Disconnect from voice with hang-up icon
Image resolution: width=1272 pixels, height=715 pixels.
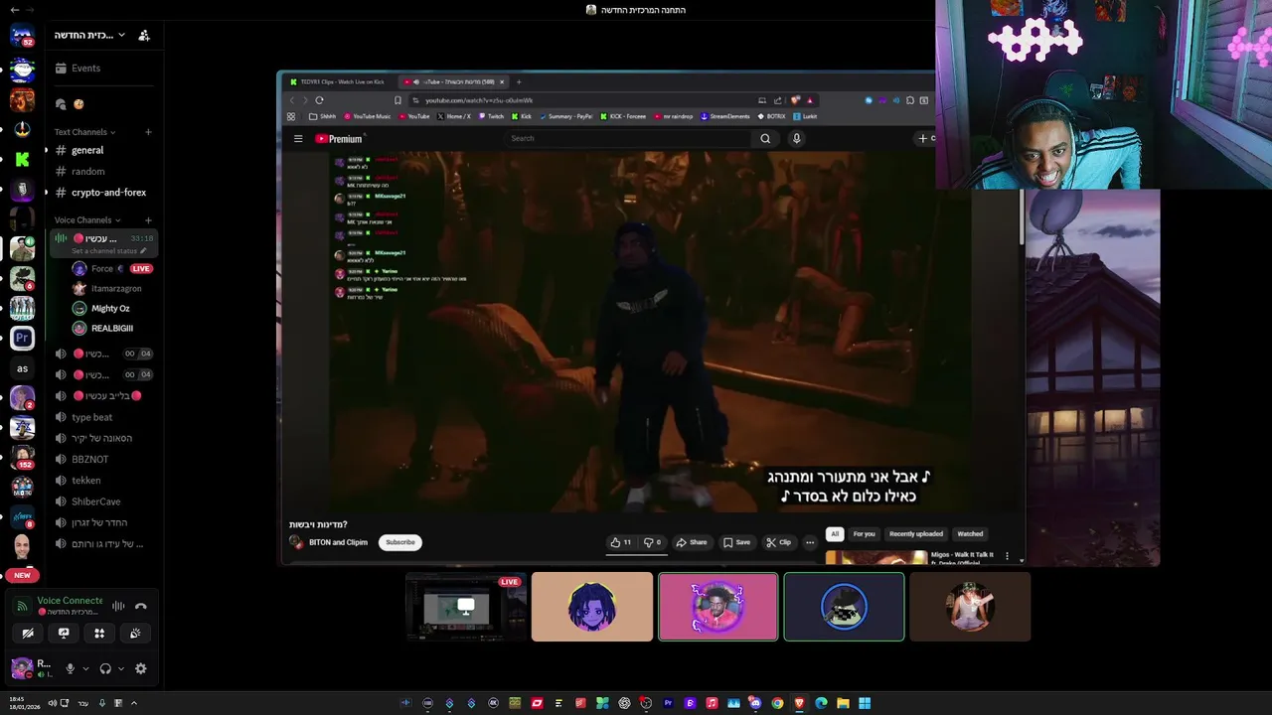pos(140,606)
